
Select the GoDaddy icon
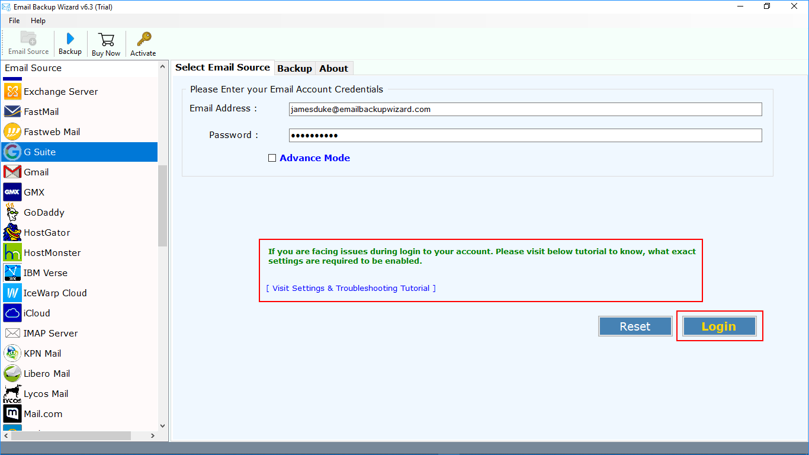(x=12, y=212)
